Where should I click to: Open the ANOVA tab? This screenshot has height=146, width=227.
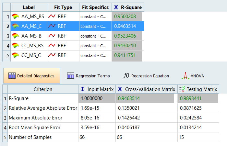pos(193,76)
